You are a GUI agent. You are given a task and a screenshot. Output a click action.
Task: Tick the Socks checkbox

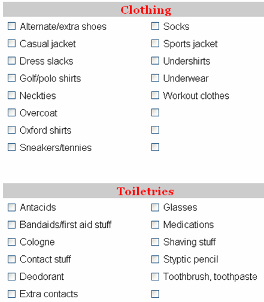(x=155, y=26)
